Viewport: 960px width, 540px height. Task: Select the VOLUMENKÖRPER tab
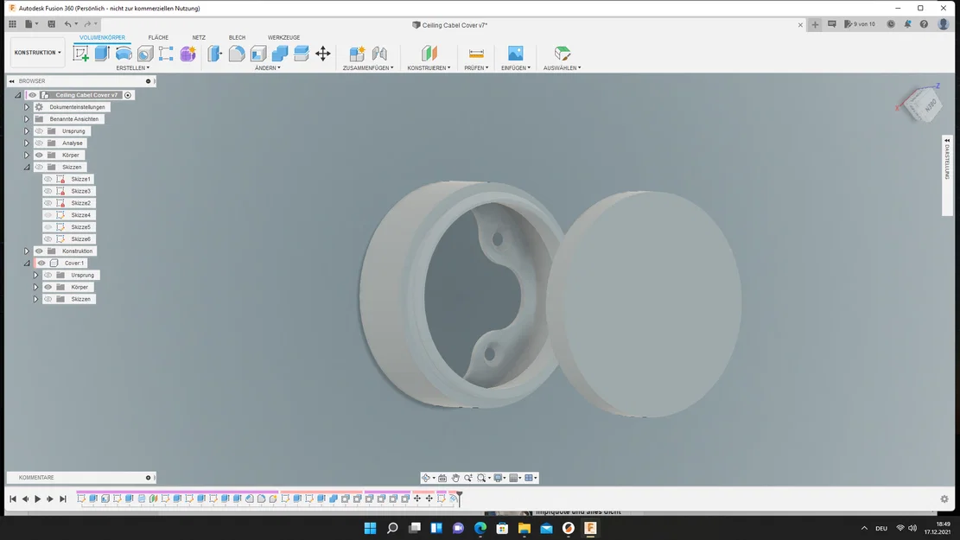tap(102, 37)
